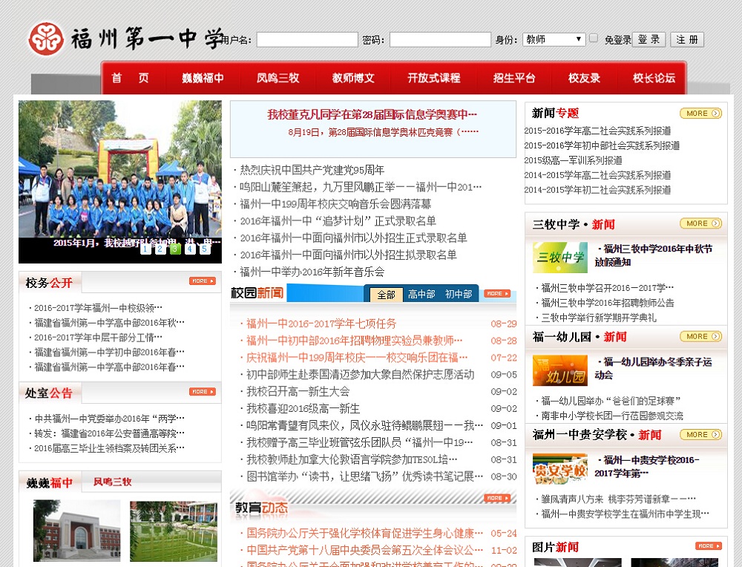
Task: Switch to 凤鸣三牧 tab in photo panel
Action: [112, 482]
